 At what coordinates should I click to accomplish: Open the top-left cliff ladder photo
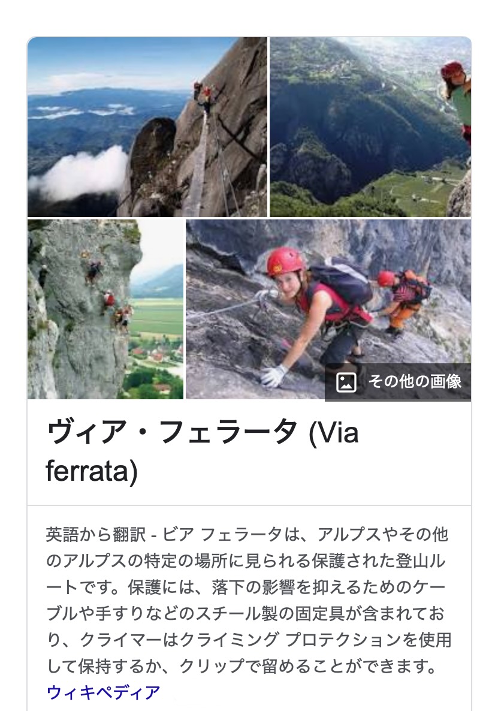(147, 127)
